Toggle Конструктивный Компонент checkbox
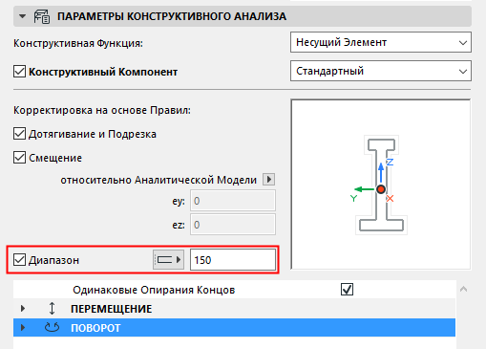Screen dimensions: 486x349 (19, 72)
